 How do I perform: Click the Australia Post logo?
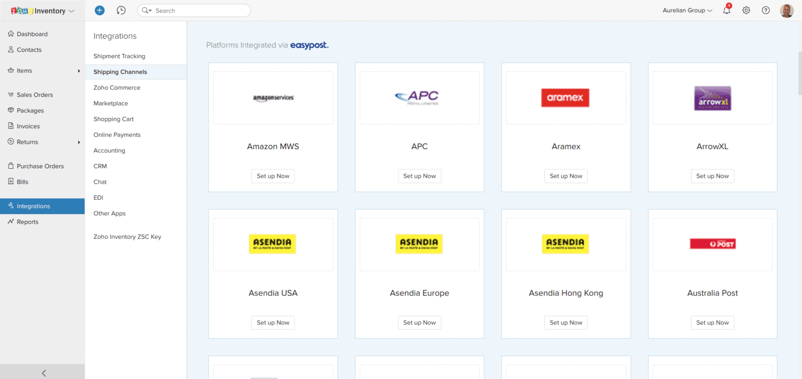pos(713,244)
